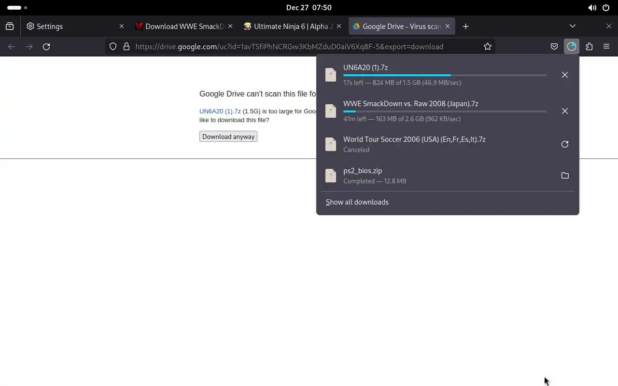Retry the World Tour Soccer 2006 download
The image size is (618, 386).
pos(564,144)
